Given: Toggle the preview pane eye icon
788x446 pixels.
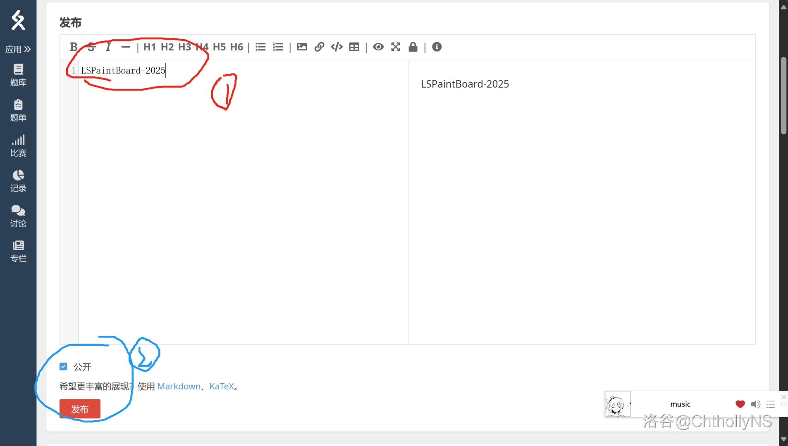Looking at the screenshot, I should point(378,47).
